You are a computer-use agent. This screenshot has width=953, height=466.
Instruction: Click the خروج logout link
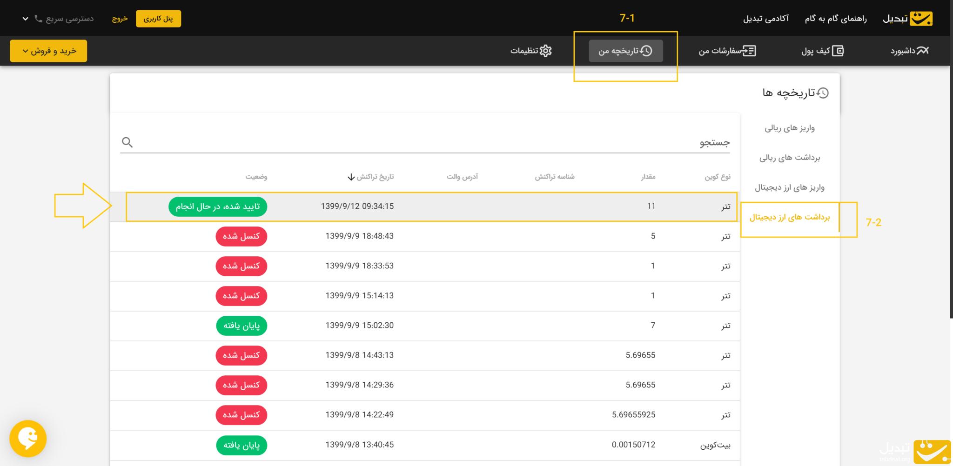[120, 19]
